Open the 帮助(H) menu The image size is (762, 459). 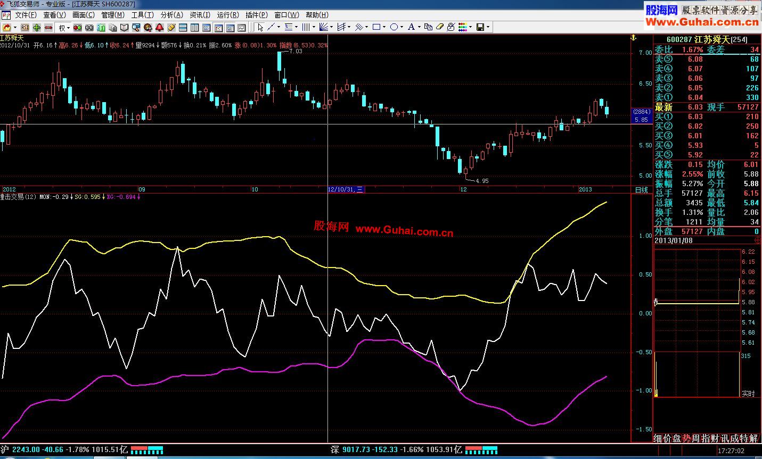tap(317, 15)
